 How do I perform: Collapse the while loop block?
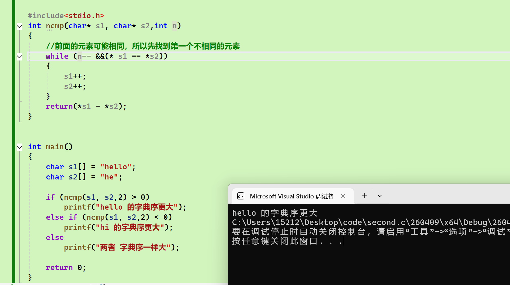pos(20,57)
